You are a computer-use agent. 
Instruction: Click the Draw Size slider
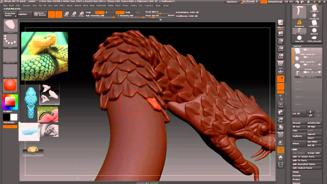[160, 16]
